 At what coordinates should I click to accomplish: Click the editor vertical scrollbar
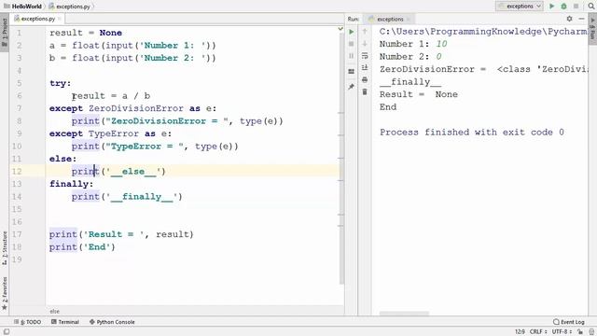click(341, 160)
